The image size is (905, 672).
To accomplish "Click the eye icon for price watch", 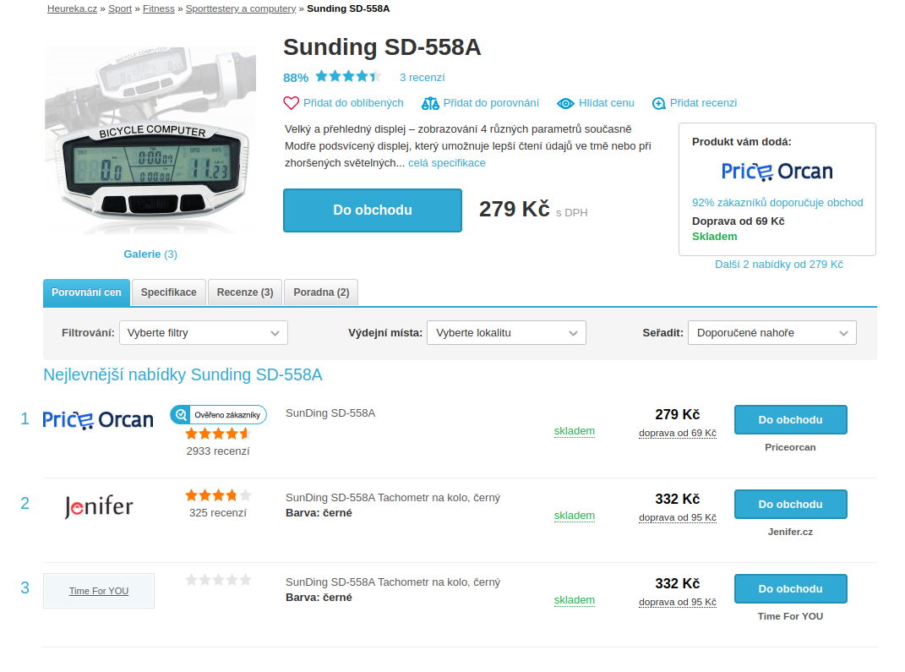I will coord(565,103).
